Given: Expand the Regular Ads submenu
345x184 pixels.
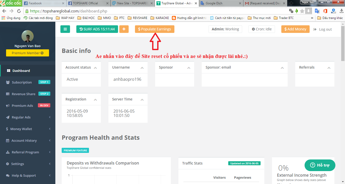Looking at the screenshot, I should pyautogui.click(x=28, y=117).
